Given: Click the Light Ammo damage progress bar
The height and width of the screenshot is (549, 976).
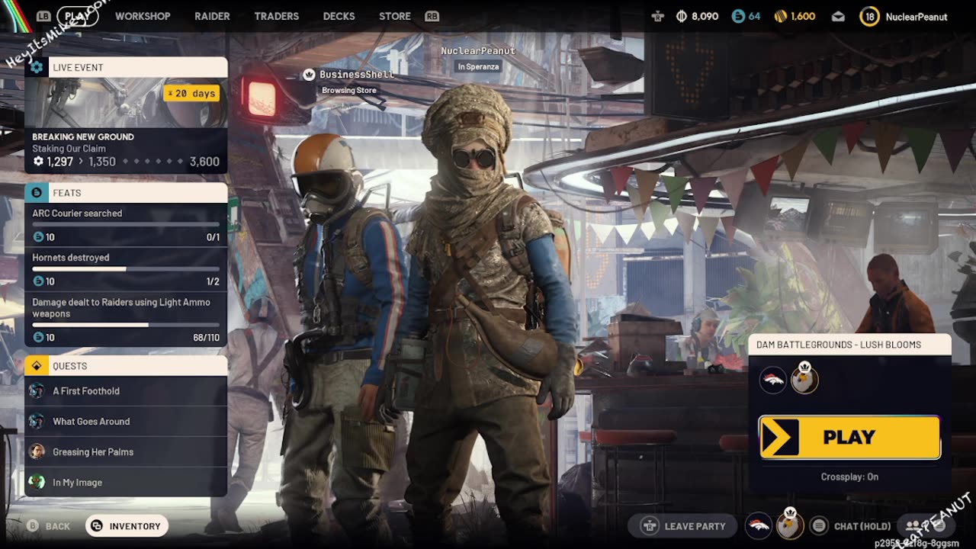Looking at the screenshot, I should (126, 325).
